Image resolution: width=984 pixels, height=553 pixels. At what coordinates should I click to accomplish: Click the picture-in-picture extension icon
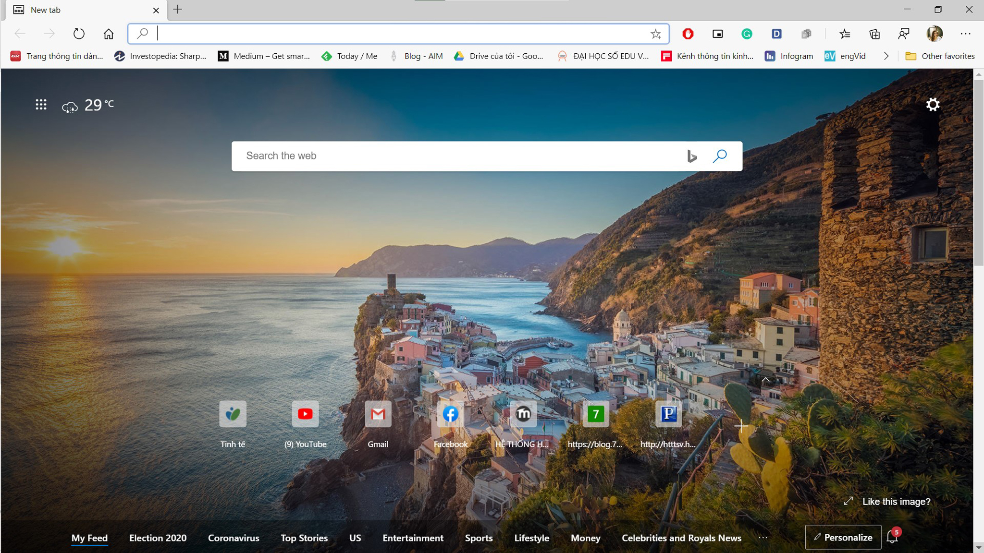pos(717,34)
